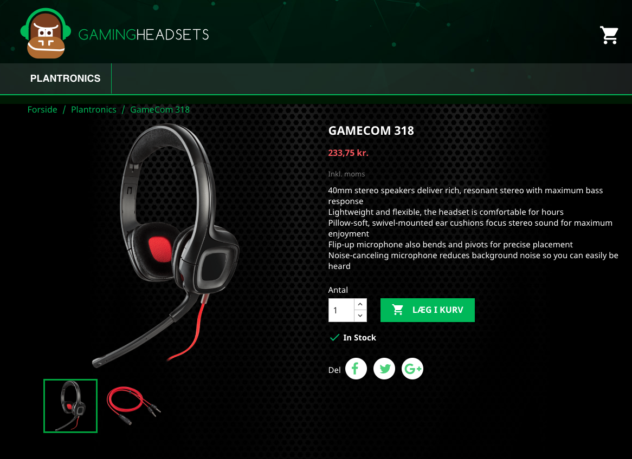Go to Forside breadcrumb link
Viewport: 632px width, 459px height.
pos(42,109)
